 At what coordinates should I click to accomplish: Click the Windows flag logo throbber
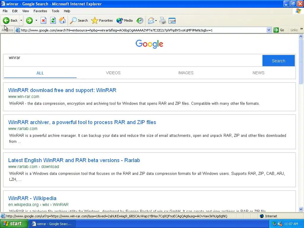298,11
